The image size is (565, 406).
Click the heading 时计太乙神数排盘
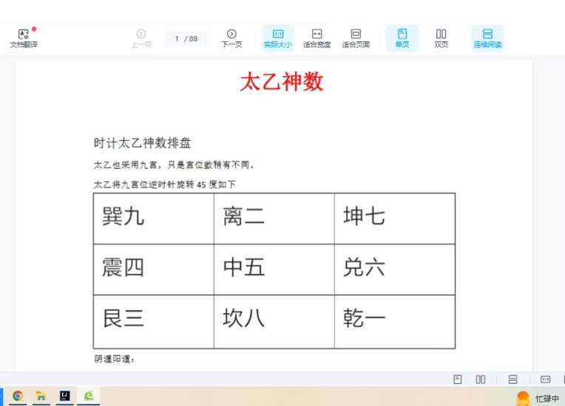pyautogui.click(x=142, y=143)
